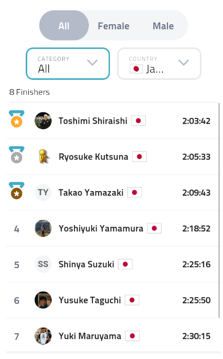Select the All gender filter
Viewport: 223px width, 359px height.
[64, 25]
